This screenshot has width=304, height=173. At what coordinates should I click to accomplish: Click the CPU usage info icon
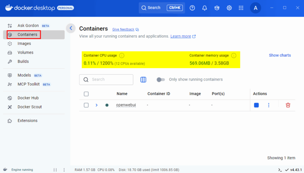click(x=122, y=56)
